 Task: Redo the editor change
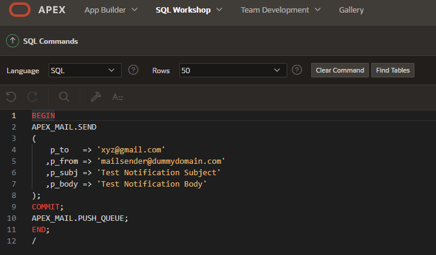click(x=32, y=97)
